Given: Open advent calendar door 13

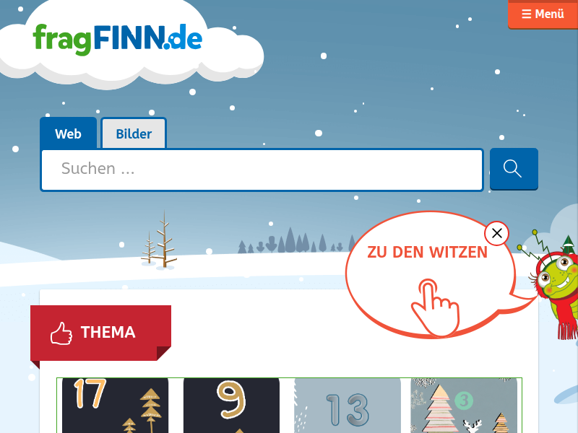Looking at the screenshot, I should 348,406.
